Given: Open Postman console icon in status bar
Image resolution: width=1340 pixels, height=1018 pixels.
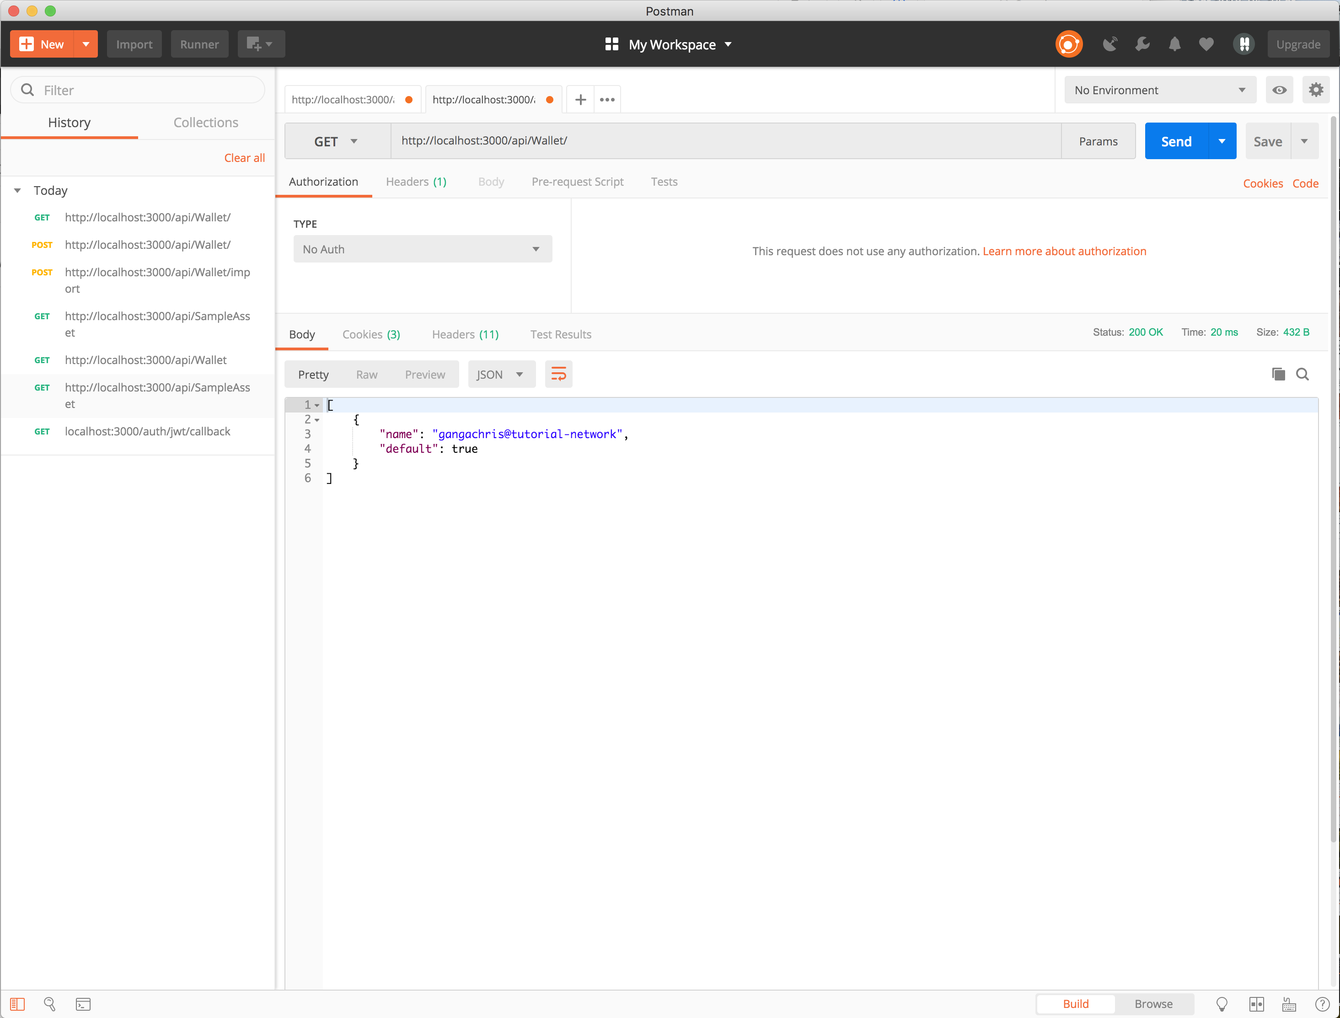Looking at the screenshot, I should tap(83, 1004).
